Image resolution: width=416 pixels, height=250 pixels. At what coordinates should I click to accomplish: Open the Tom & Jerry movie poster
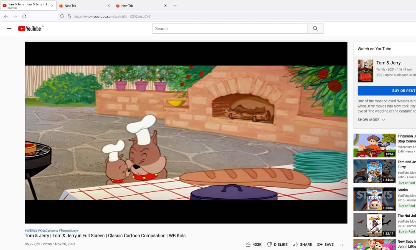(x=366, y=71)
